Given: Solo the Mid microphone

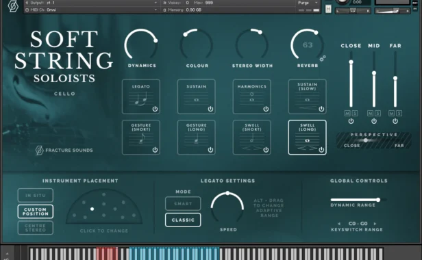Looking at the screenshot, I should point(378,114).
